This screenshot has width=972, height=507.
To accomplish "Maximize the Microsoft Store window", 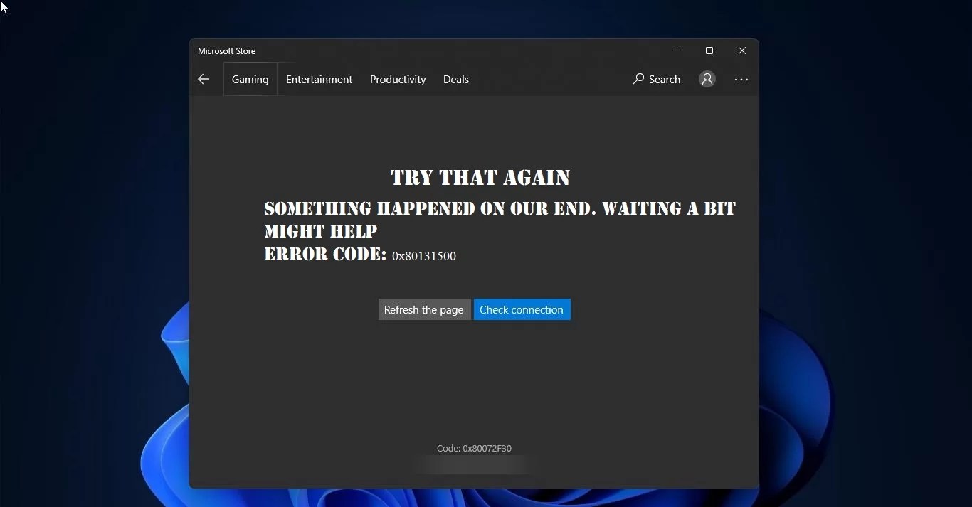I will [709, 50].
